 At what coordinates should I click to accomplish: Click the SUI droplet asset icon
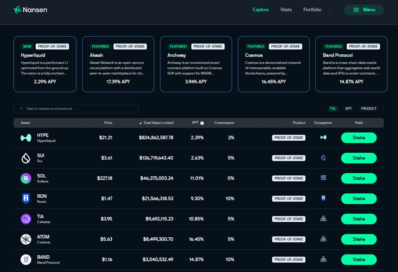[26, 158]
